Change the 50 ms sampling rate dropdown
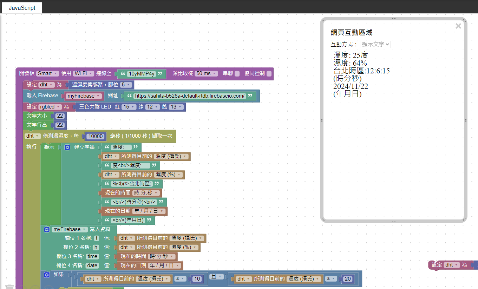478x289 pixels. pyautogui.click(x=206, y=73)
